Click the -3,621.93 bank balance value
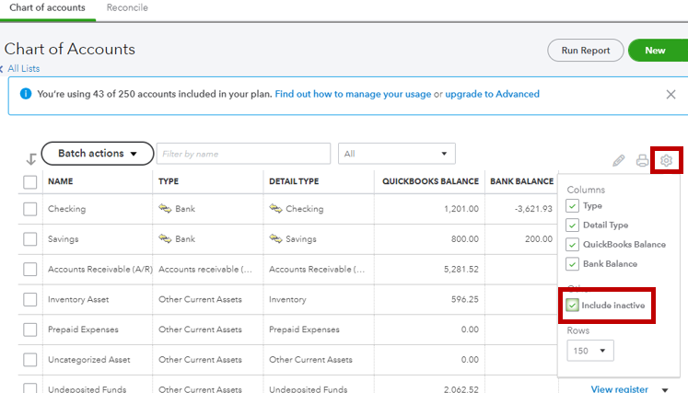The height and width of the screenshot is (393, 688). (x=533, y=209)
